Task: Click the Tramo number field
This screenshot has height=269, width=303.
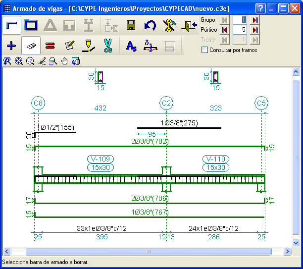Action: click(240, 40)
